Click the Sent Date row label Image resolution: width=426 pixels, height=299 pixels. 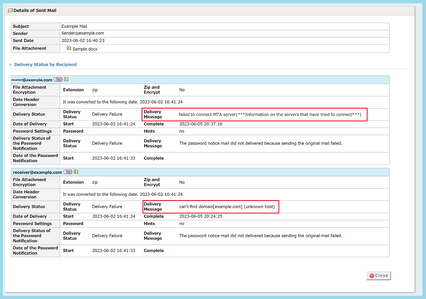point(23,40)
